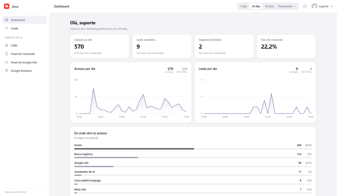Go to Head de Google Ads
Viewport: 337px width, 196px height.
click(24, 62)
